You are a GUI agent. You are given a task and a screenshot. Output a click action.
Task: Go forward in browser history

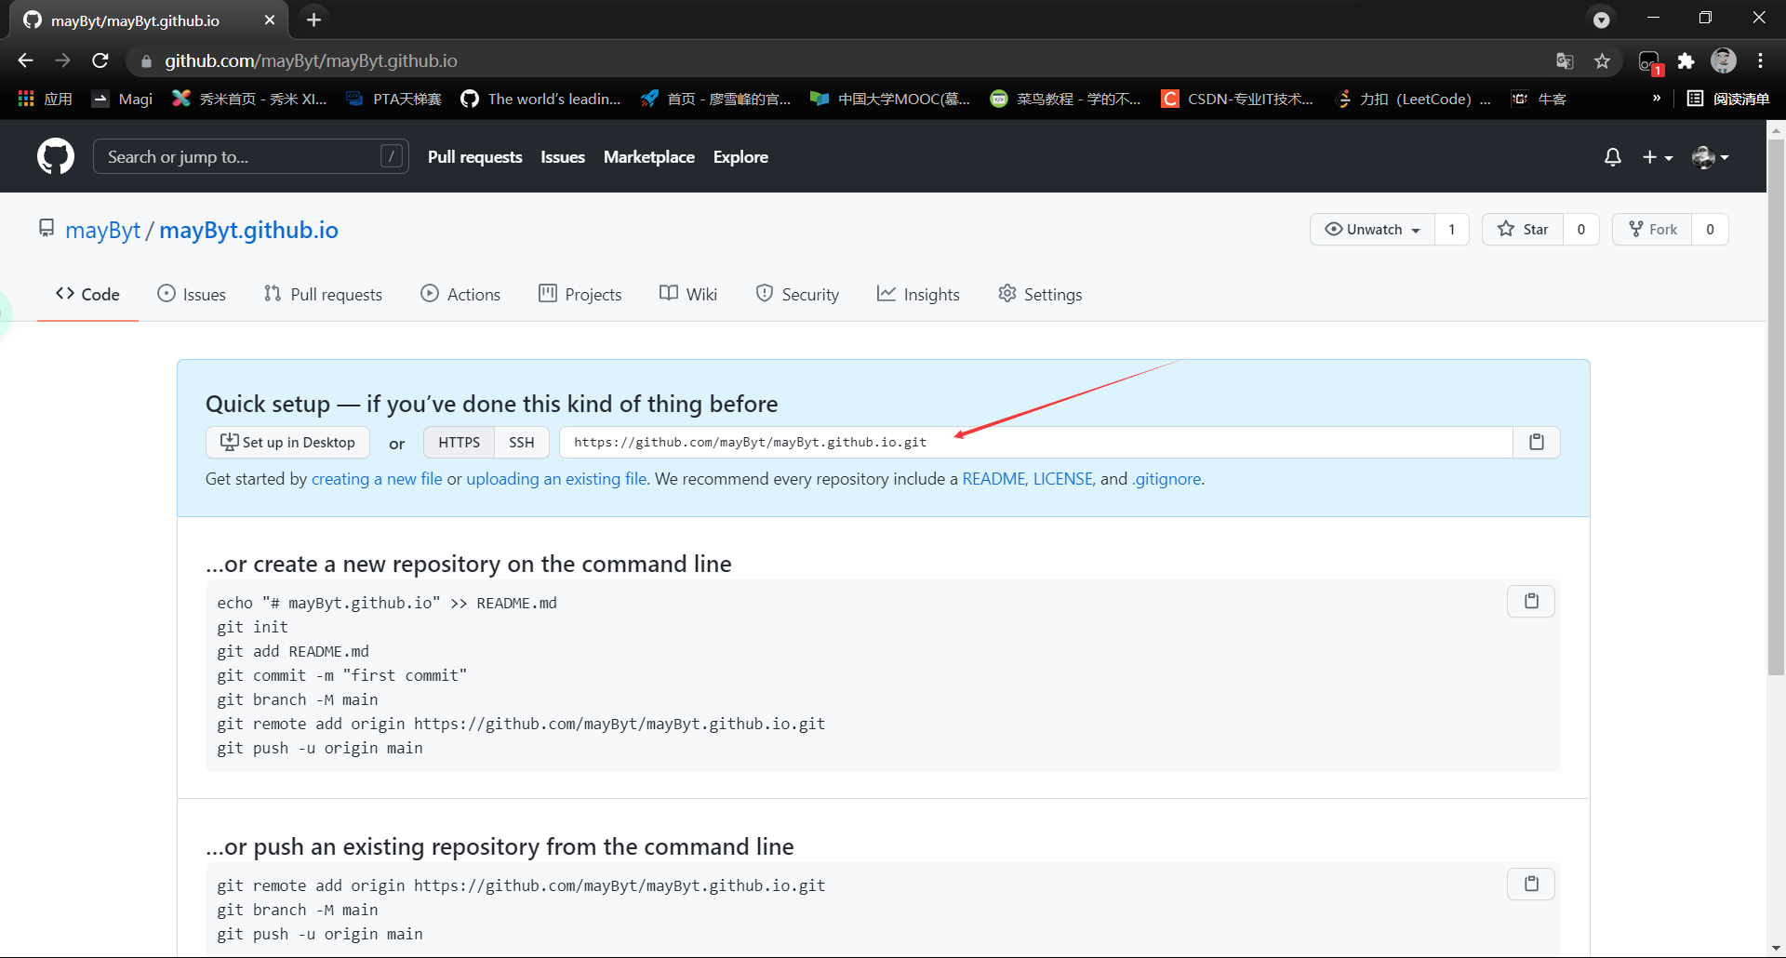tap(62, 60)
